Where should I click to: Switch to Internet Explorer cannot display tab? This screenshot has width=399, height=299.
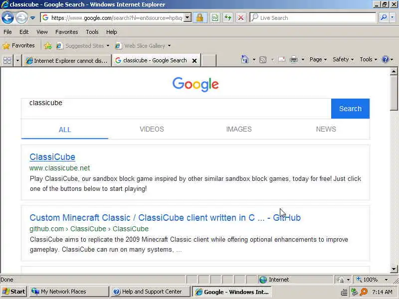[x=67, y=61]
